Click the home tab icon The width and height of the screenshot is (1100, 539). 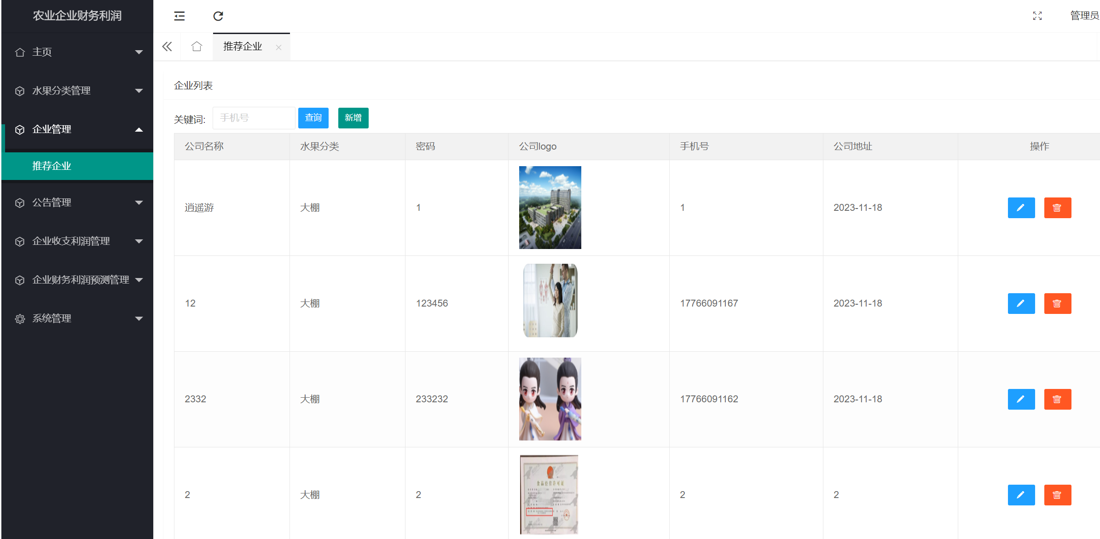pos(197,46)
